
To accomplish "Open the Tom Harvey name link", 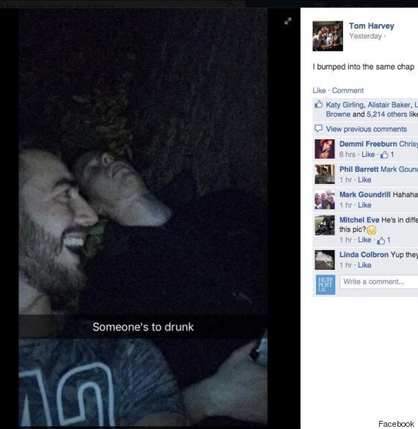I will (x=372, y=26).
